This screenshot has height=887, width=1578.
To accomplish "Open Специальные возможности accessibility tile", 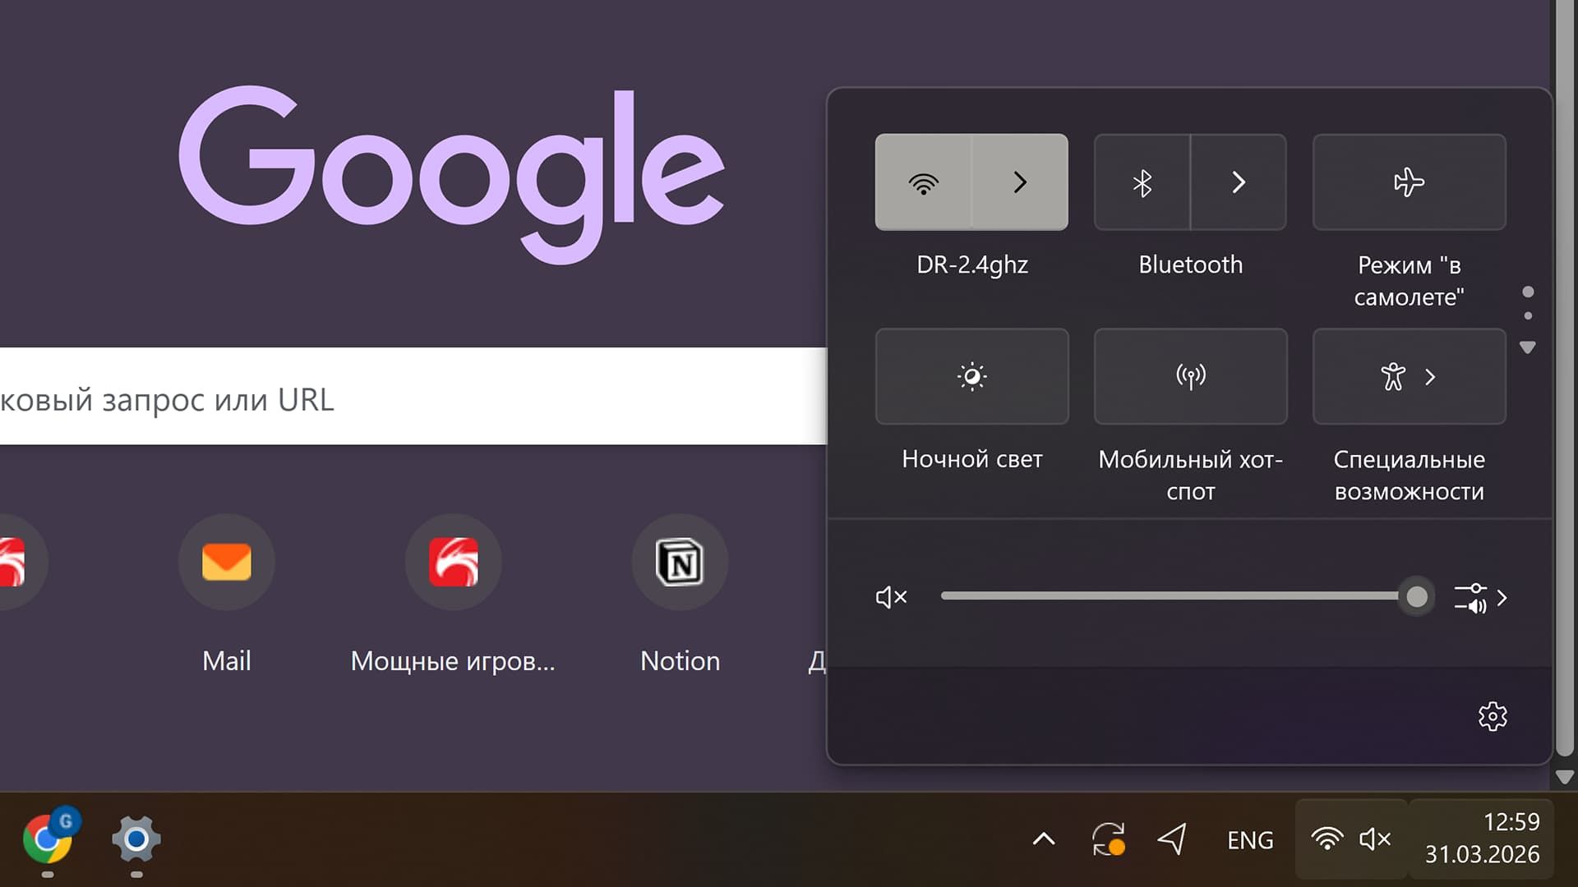I will 1409,376.
